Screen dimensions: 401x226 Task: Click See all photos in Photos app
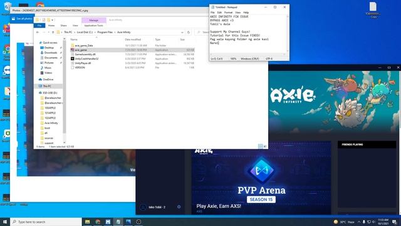tap(22, 18)
